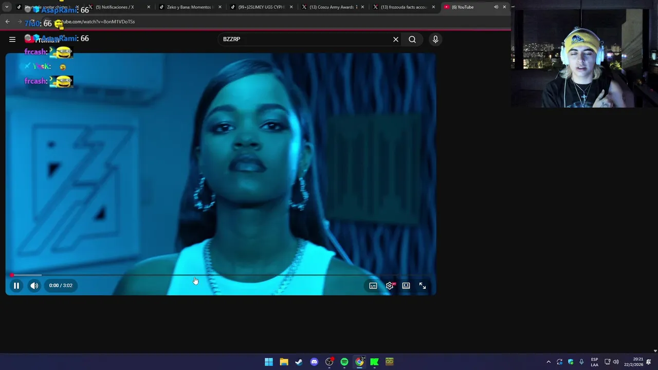Open File Explorer from the taskbar

coord(284,362)
